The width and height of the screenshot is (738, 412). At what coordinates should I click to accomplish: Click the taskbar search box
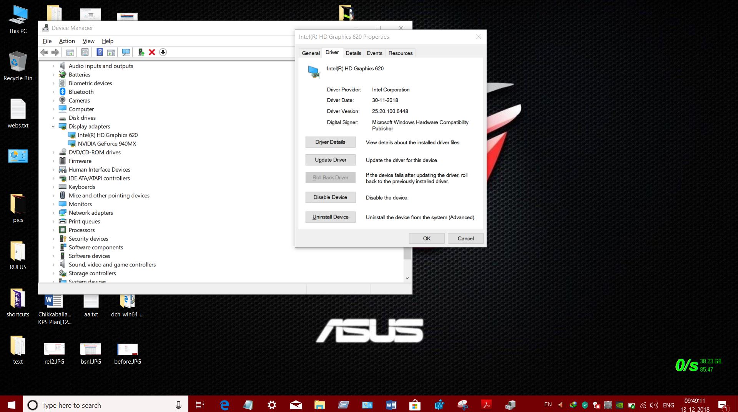tap(106, 405)
